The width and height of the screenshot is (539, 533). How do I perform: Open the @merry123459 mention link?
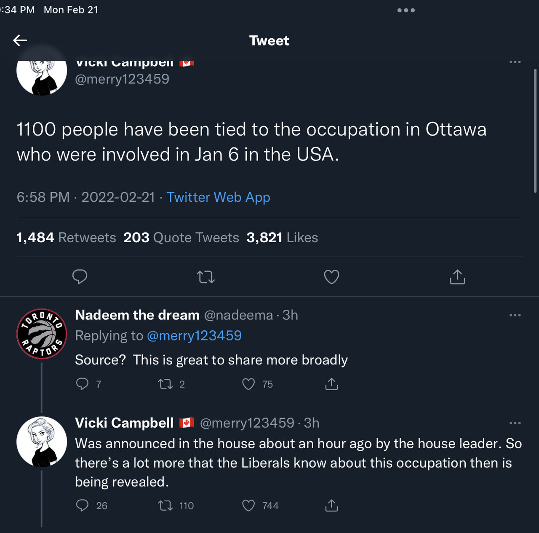tap(194, 336)
